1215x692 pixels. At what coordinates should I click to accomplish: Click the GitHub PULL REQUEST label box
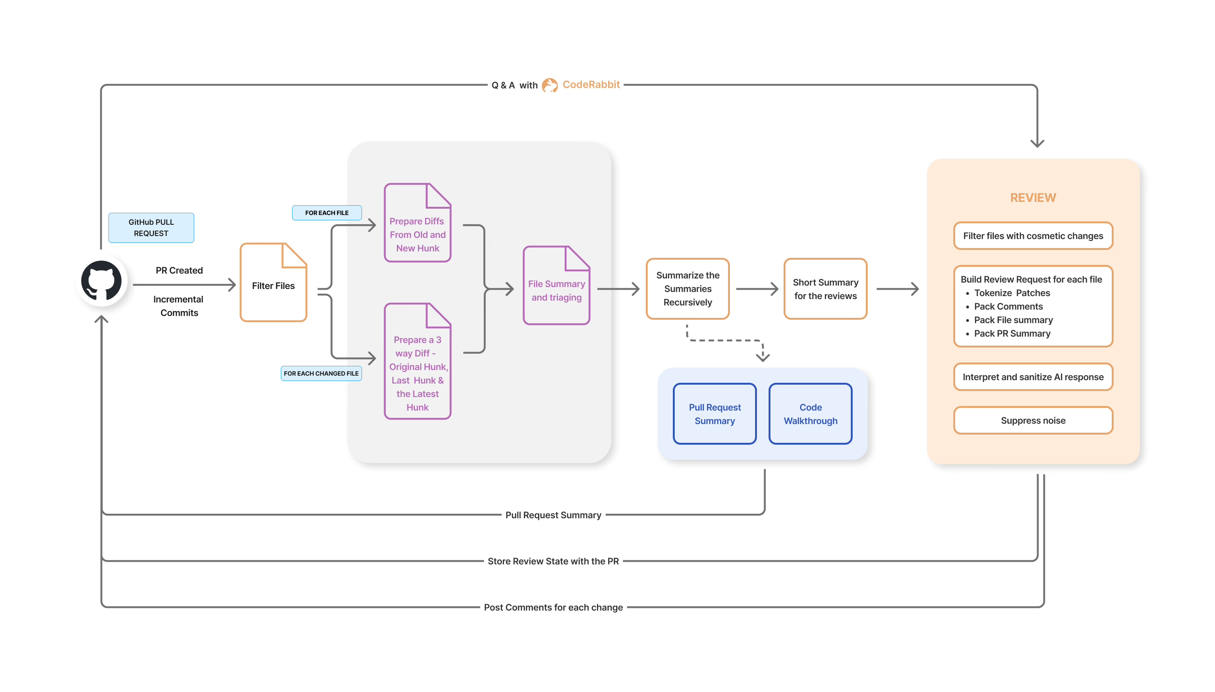click(151, 228)
